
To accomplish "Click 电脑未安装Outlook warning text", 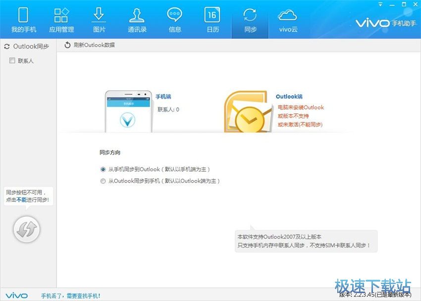I will coord(301,107).
